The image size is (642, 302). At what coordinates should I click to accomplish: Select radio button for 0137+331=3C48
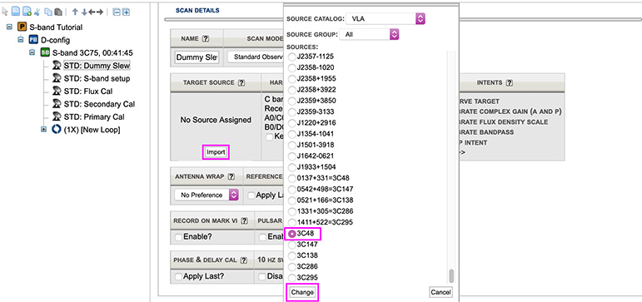point(292,178)
